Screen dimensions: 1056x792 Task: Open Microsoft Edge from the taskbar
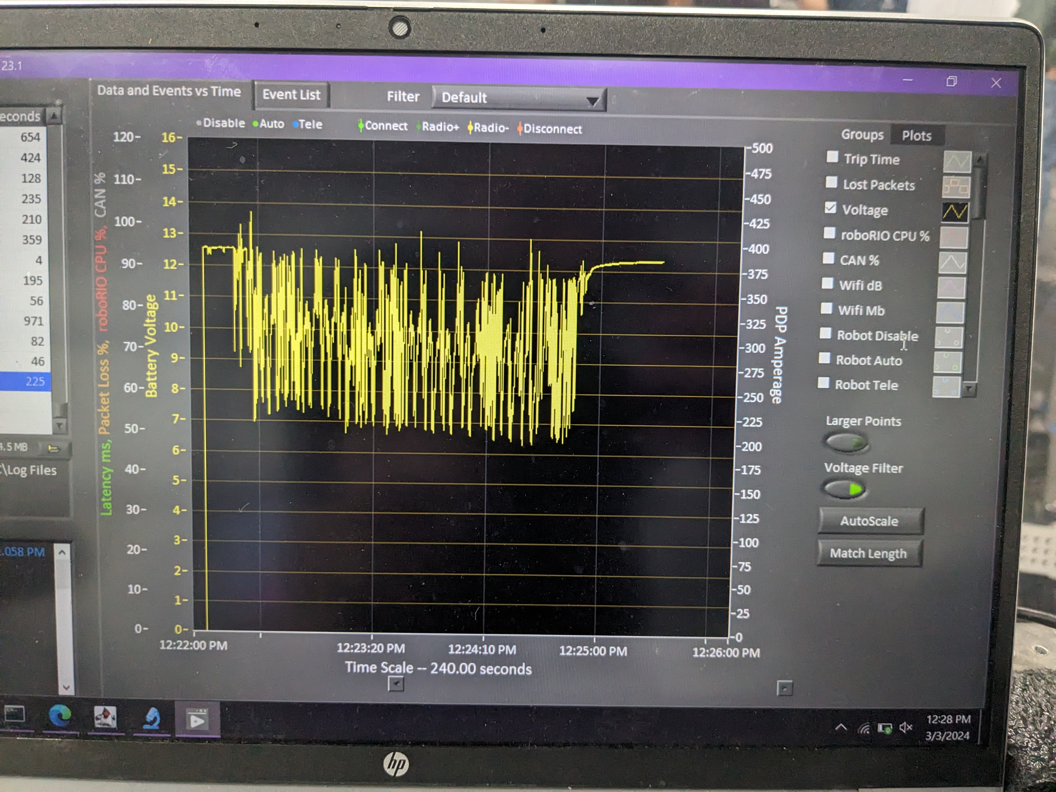coord(60,716)
